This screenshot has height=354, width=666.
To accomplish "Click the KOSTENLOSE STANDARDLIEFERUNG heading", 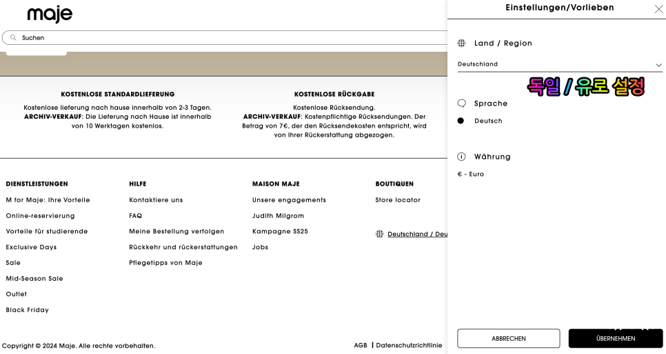I will (x=118, y=95).
